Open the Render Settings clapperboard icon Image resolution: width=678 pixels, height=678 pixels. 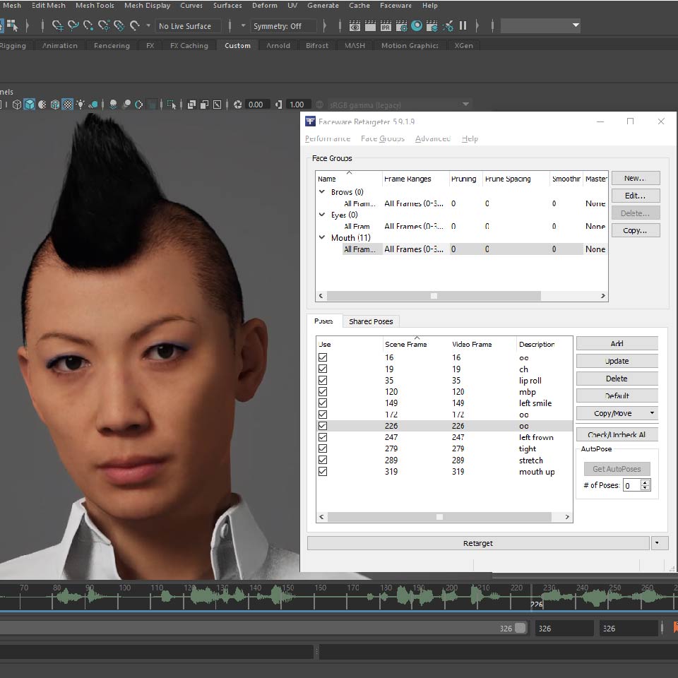tap(401, 26)
